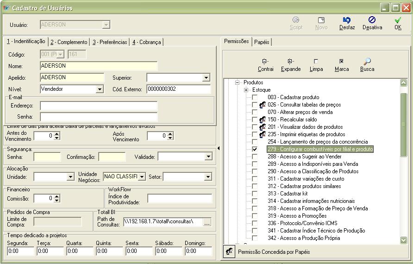Click role icon beside 235 Imprimir etiquetas
Viewport: 413px width, 264px height.
(263, 134)
